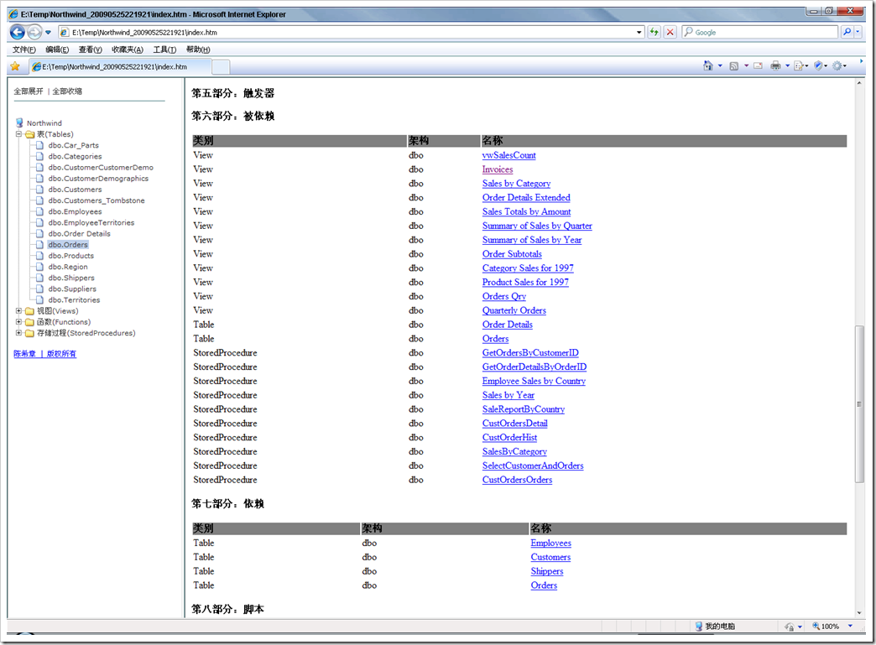Screen dimensions: 876x645
Task: Open GetOrdersByCustomerID procedure link
Action: click(530, 353)
